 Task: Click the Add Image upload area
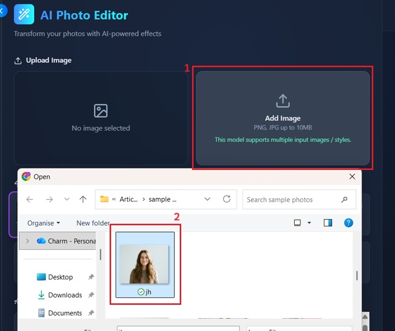(x=282, y=118)
